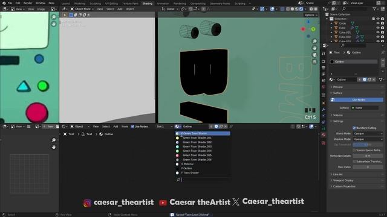Toggle the Backface Culling checkbox
The image size is (387, 217).
click(354, 128)
